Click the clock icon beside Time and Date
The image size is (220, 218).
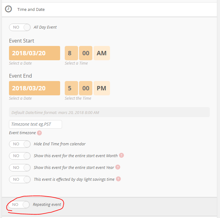9,9
